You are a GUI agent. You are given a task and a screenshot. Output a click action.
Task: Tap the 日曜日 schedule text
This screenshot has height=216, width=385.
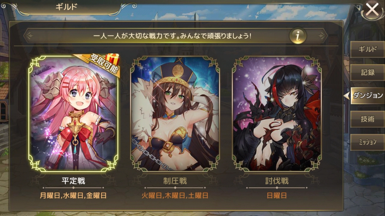(277, 196)
